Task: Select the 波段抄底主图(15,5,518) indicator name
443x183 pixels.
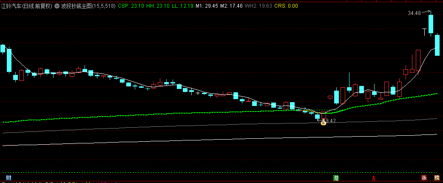Action: pyautogui.click(x=88, y=6)
